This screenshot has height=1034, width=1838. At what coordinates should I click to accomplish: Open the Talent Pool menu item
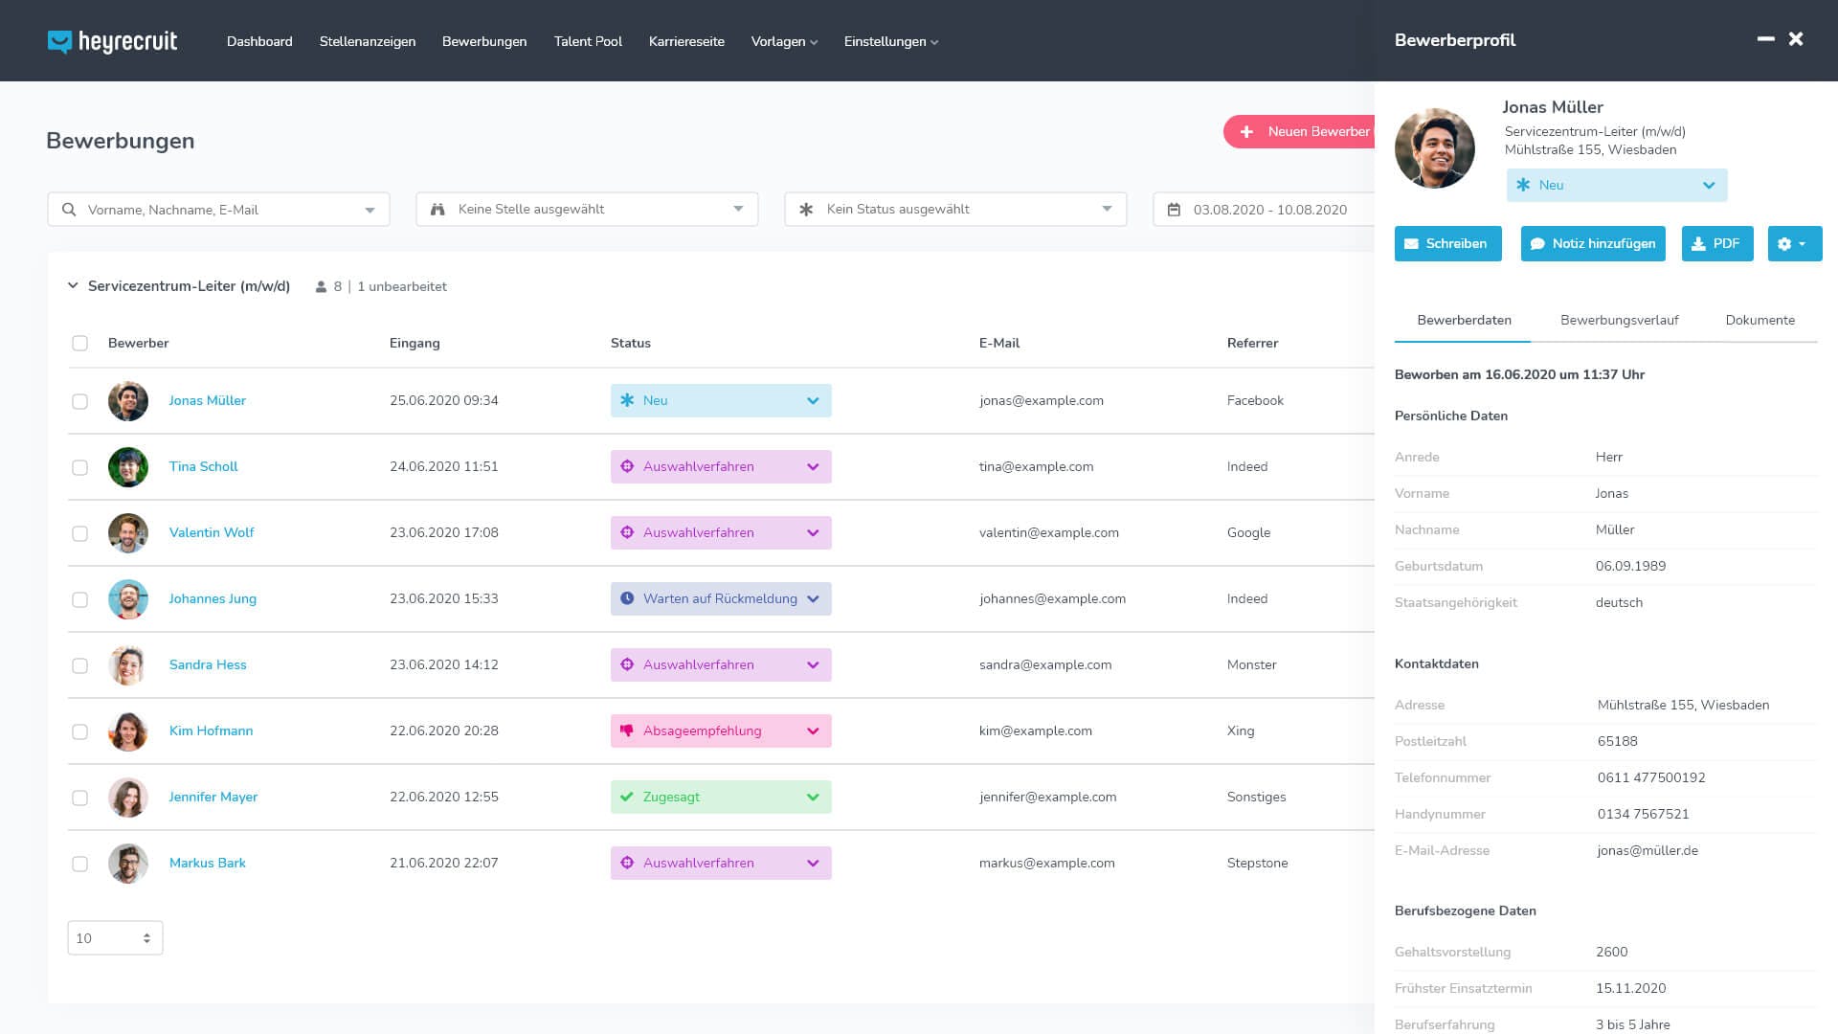coord(588,41)
